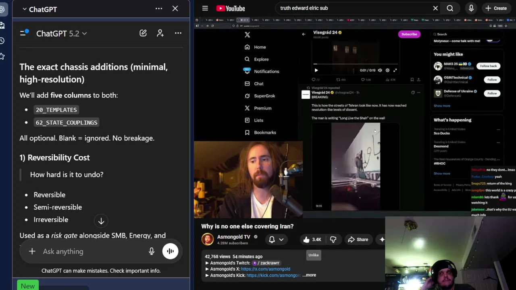This screenshot has width=516, height=290.
Task: Click the tweet video volume icon
Action: (x=380, y=70)
